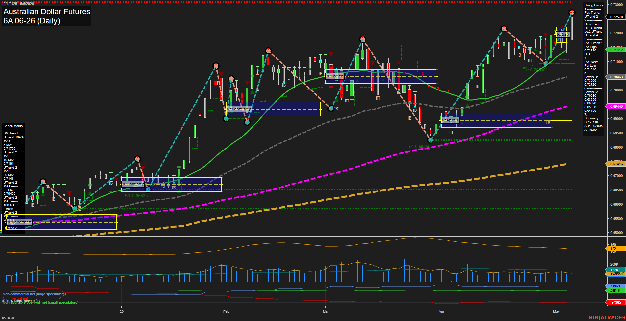Click the Feb label on time axis
The height and width of the screenshot is (321, 626).
(226, 311)
